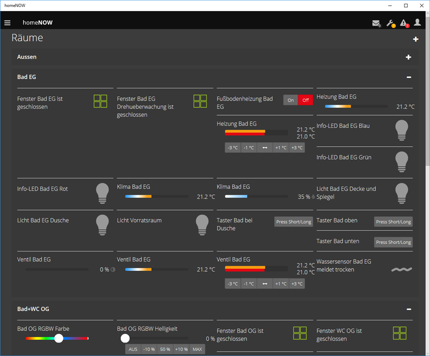Click the Wassersensor Bad EG meldet trocken text

(344, 265)
